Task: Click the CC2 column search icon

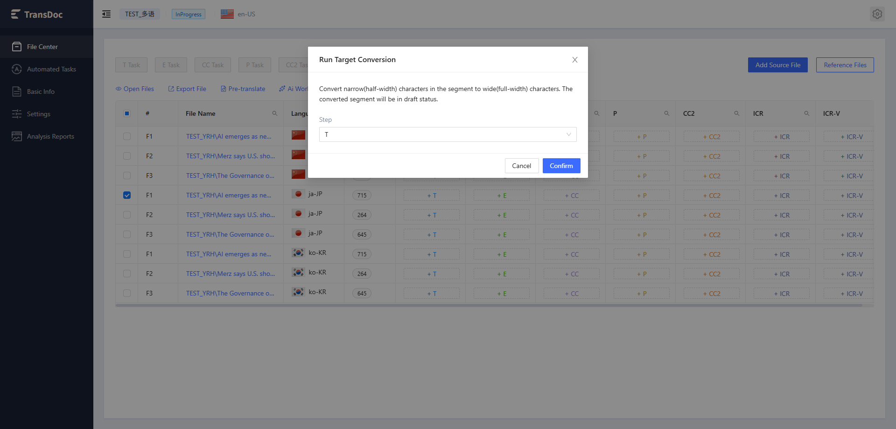Action: click(737, 113)
